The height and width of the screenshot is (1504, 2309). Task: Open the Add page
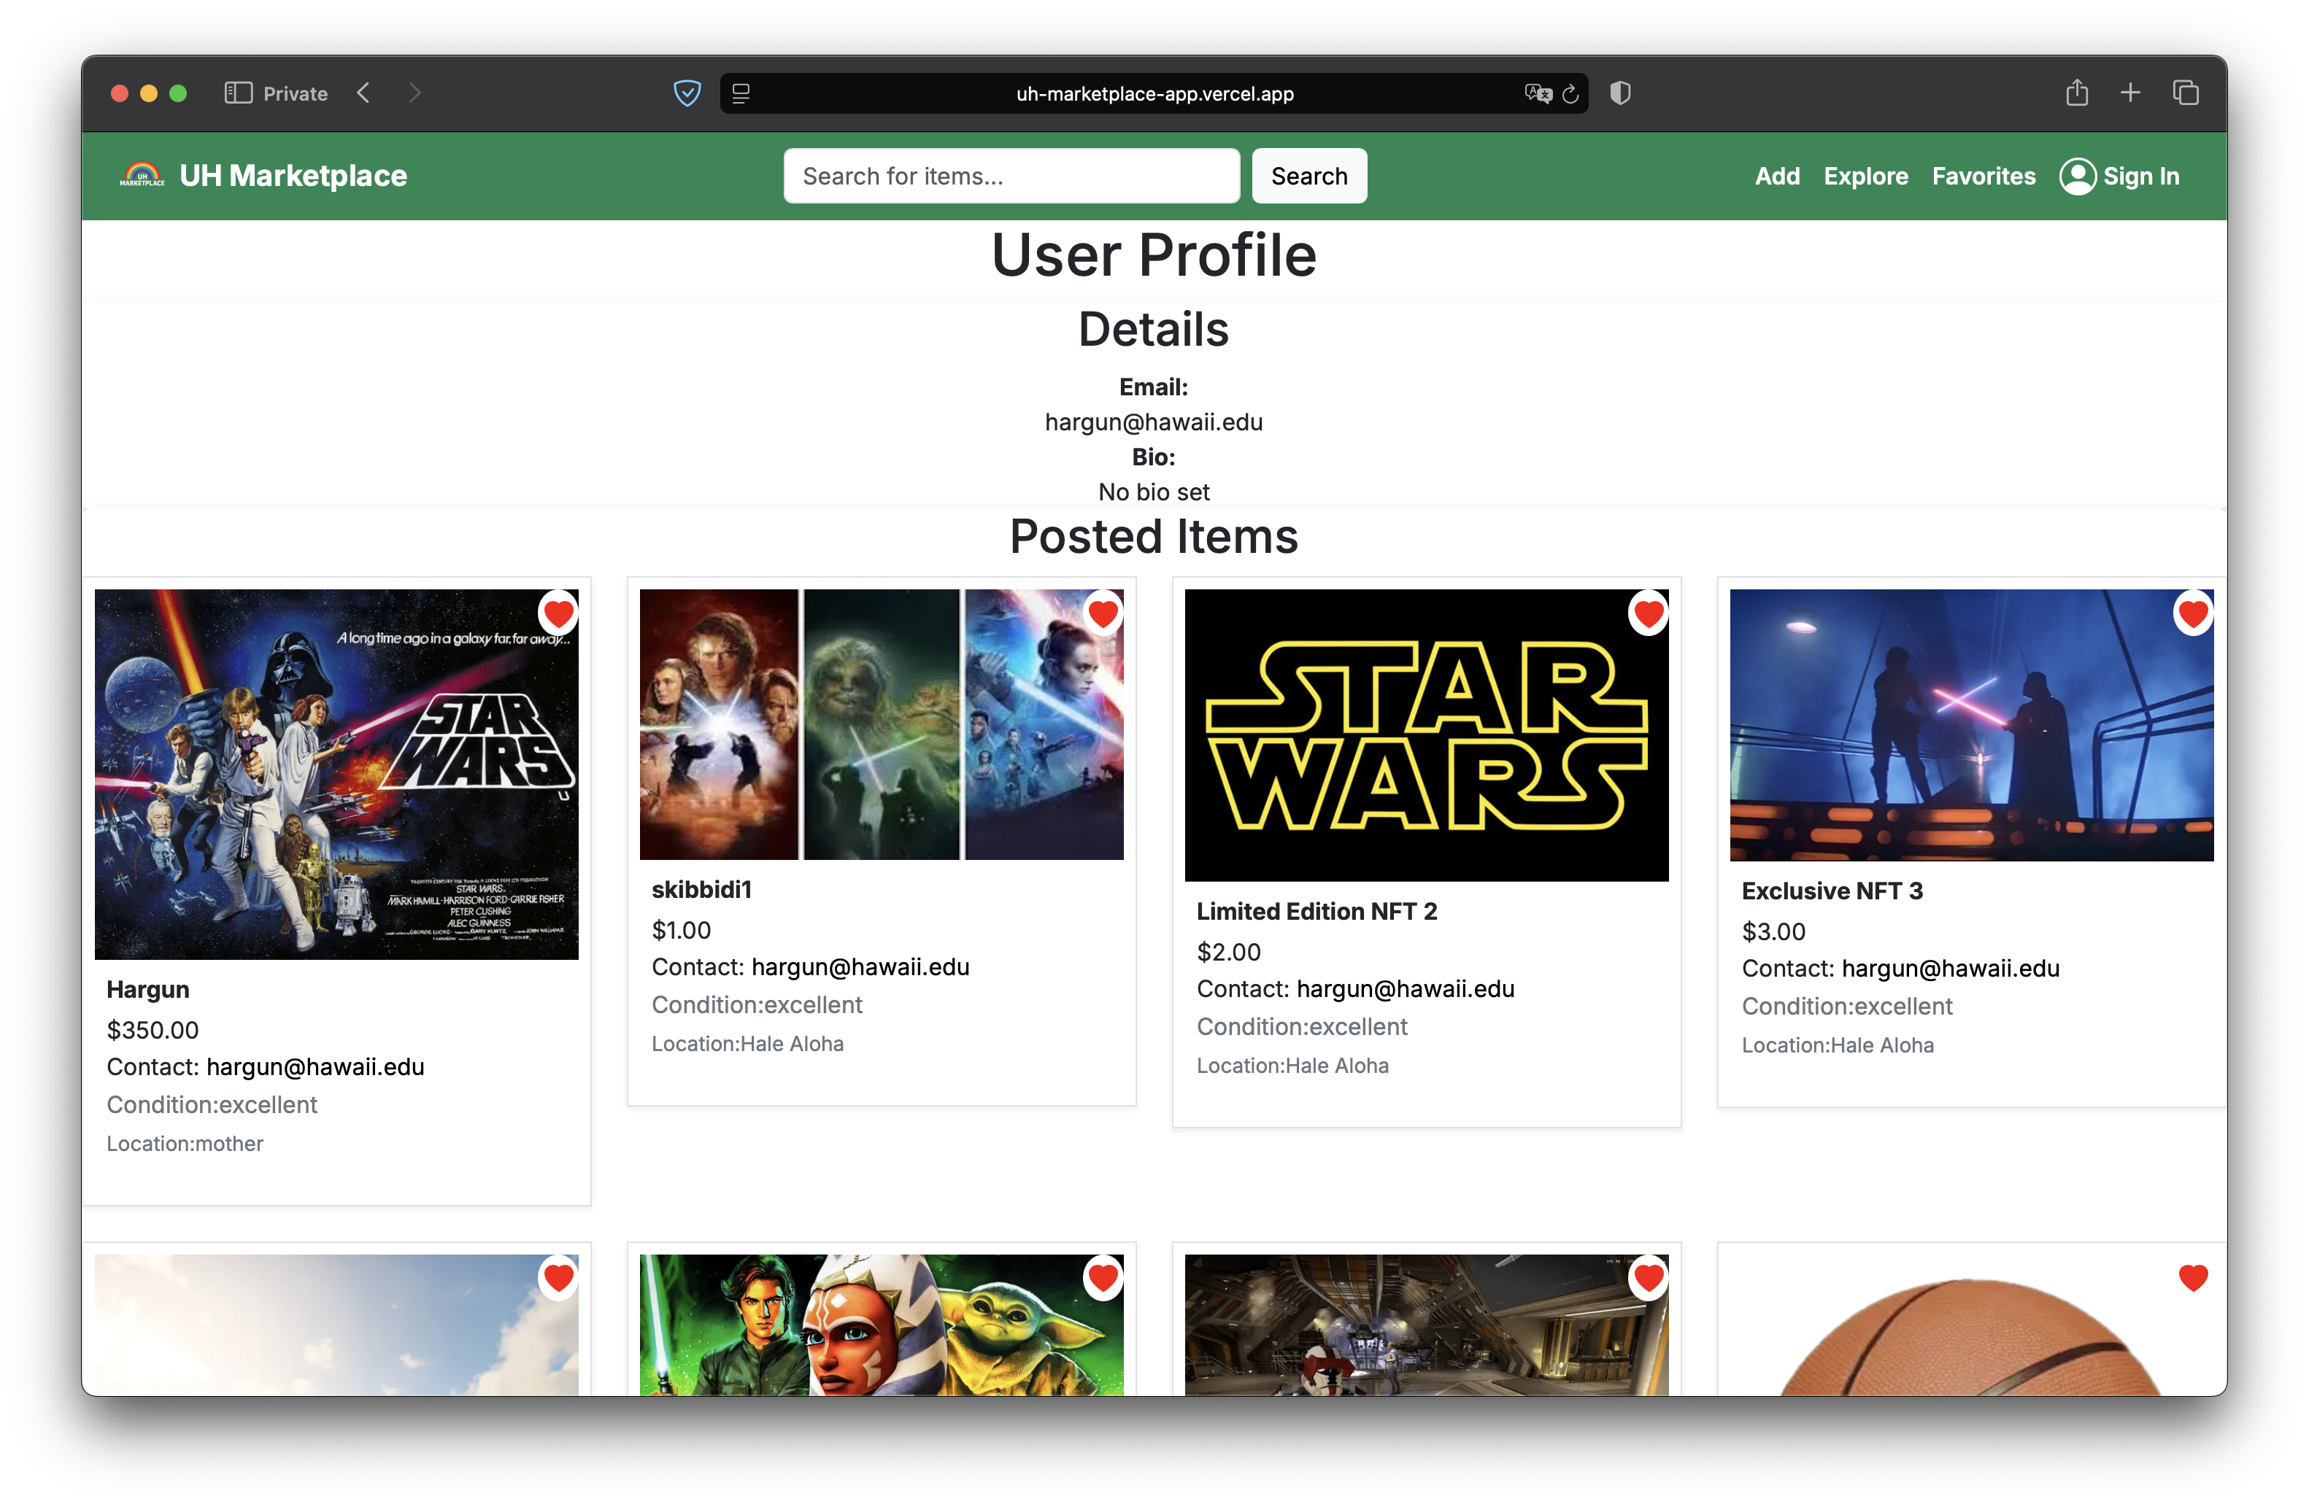point(1776,176)
